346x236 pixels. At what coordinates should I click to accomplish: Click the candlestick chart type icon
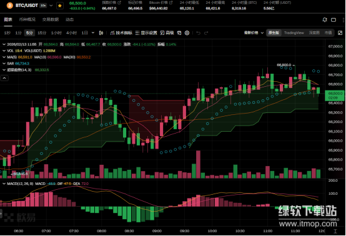pyautogui.click(x=101, y=33)
